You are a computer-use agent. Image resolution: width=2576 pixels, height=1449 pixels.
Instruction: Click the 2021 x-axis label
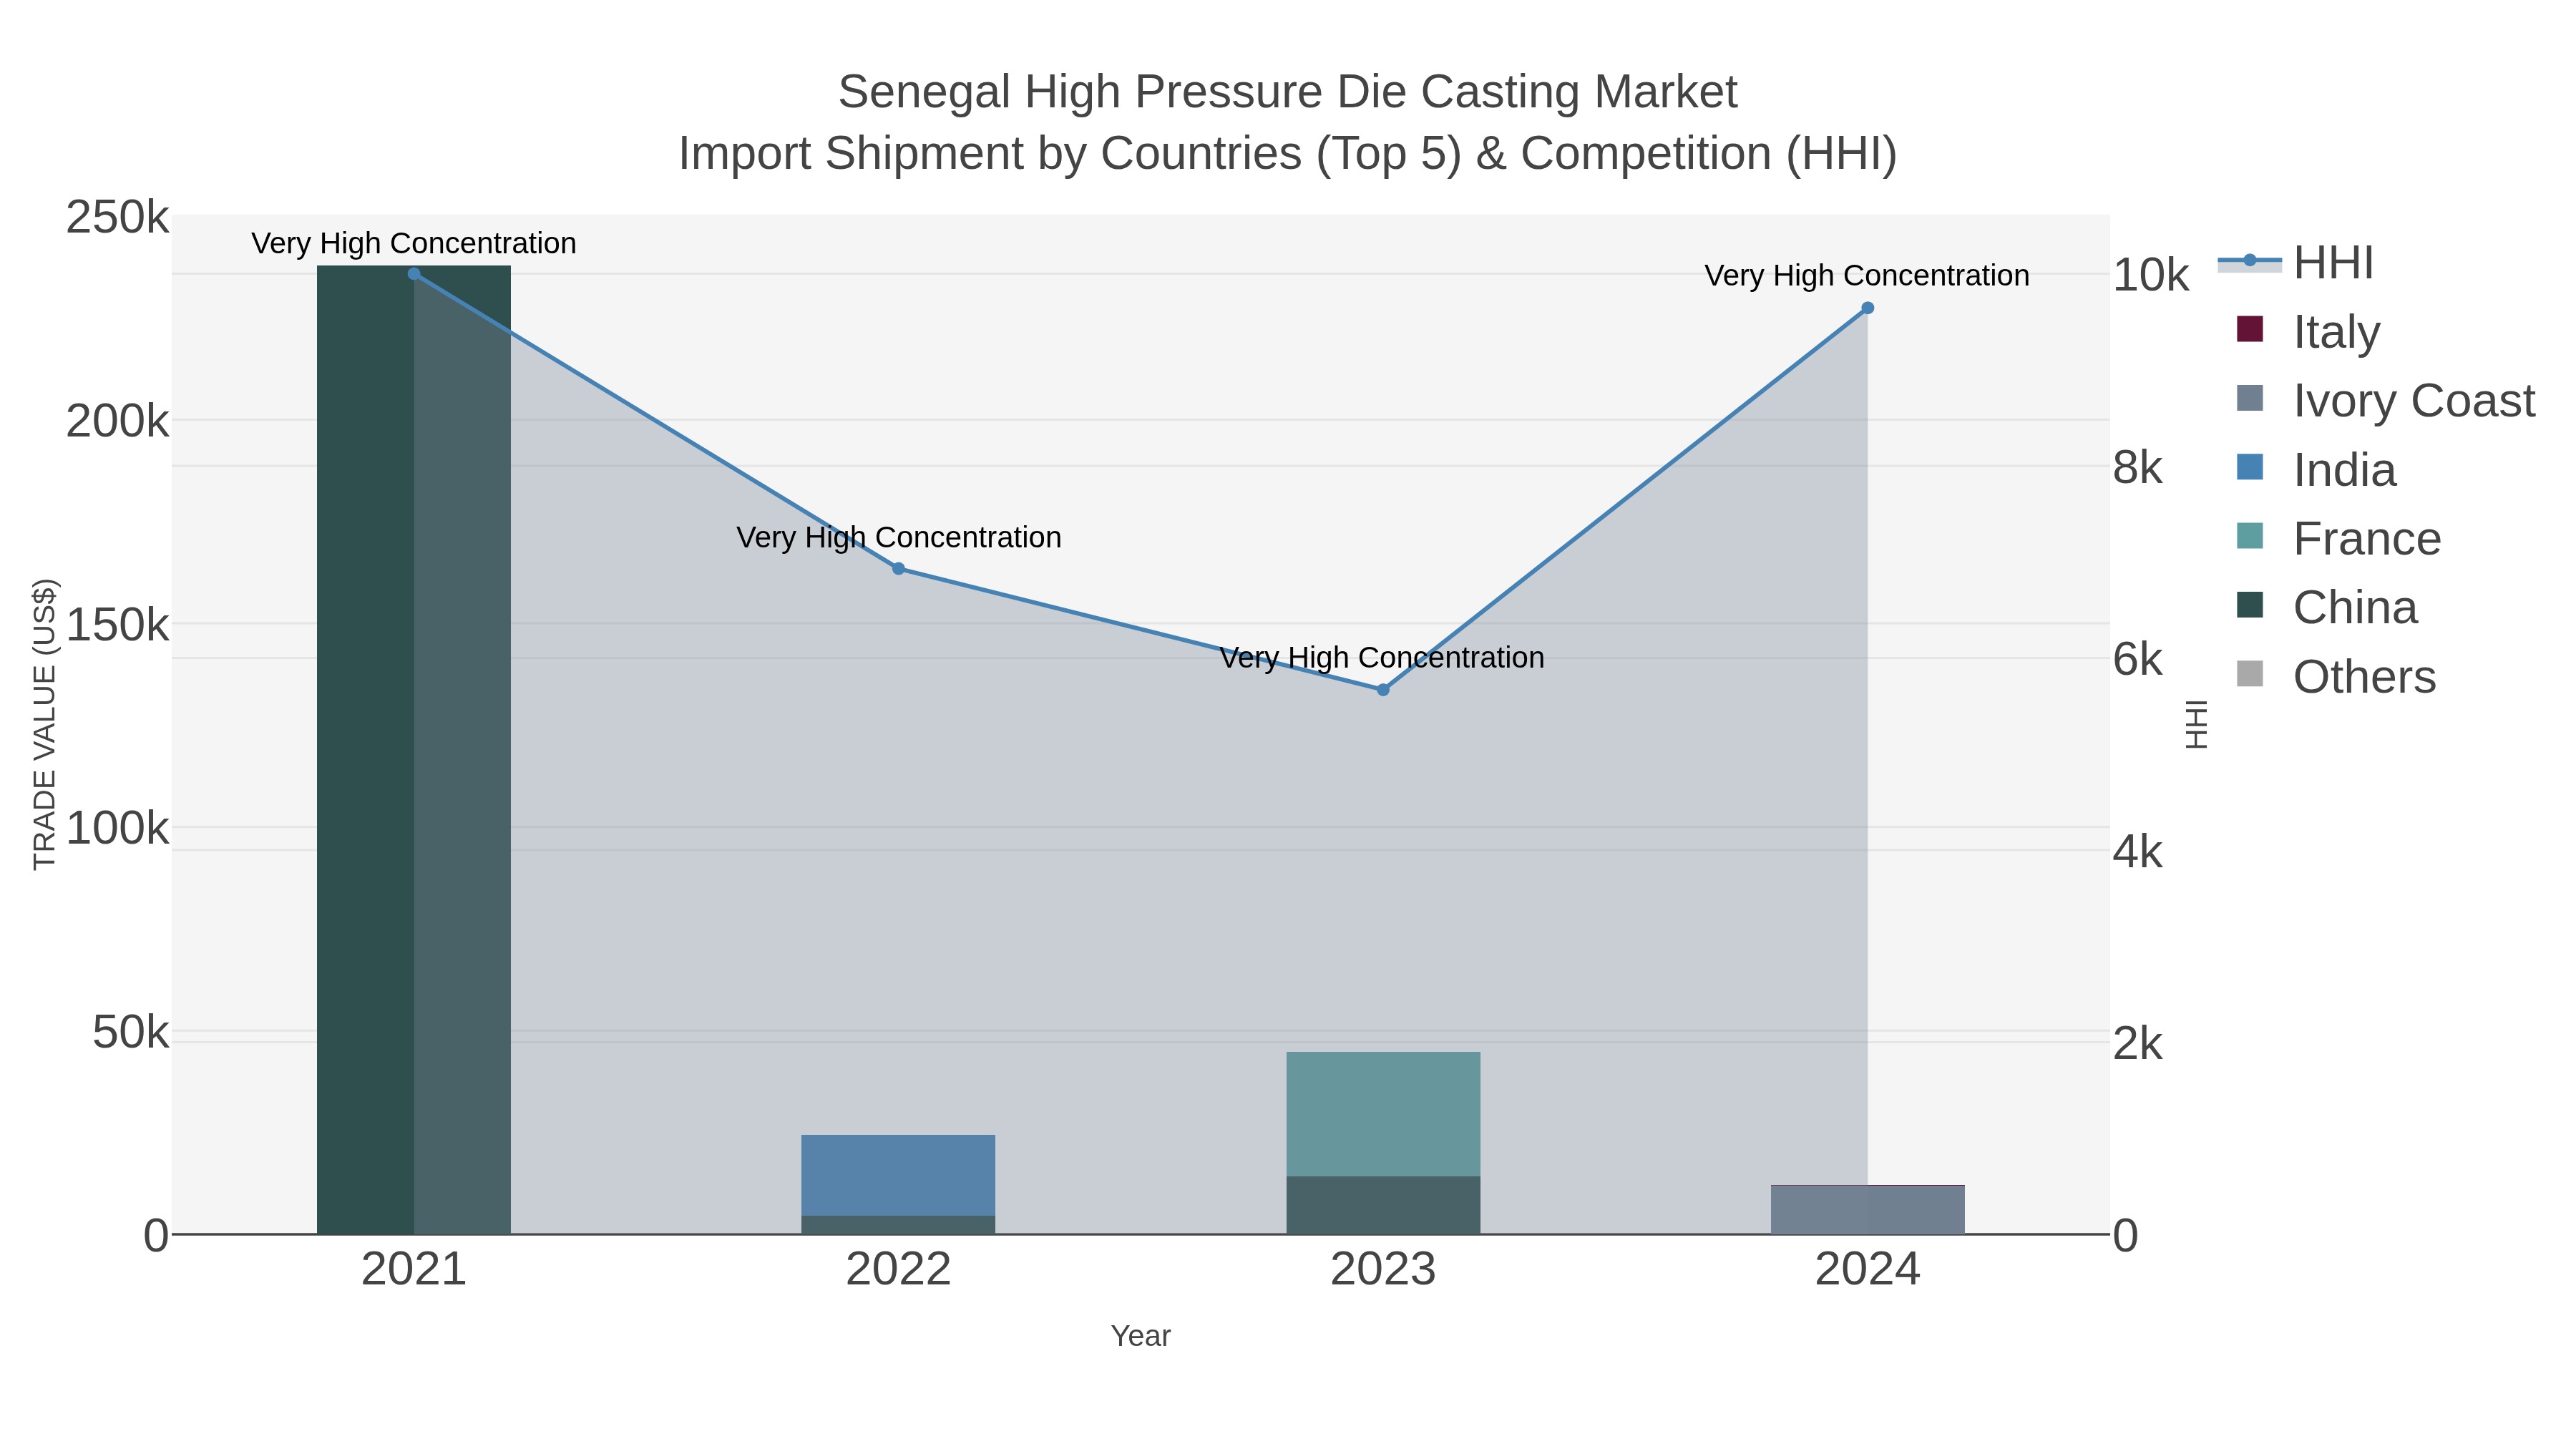[414, 1270]
